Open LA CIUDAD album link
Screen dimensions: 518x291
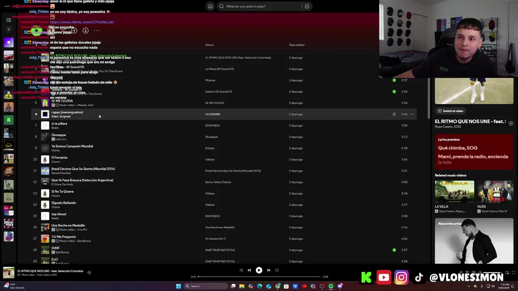click(212, 114)
